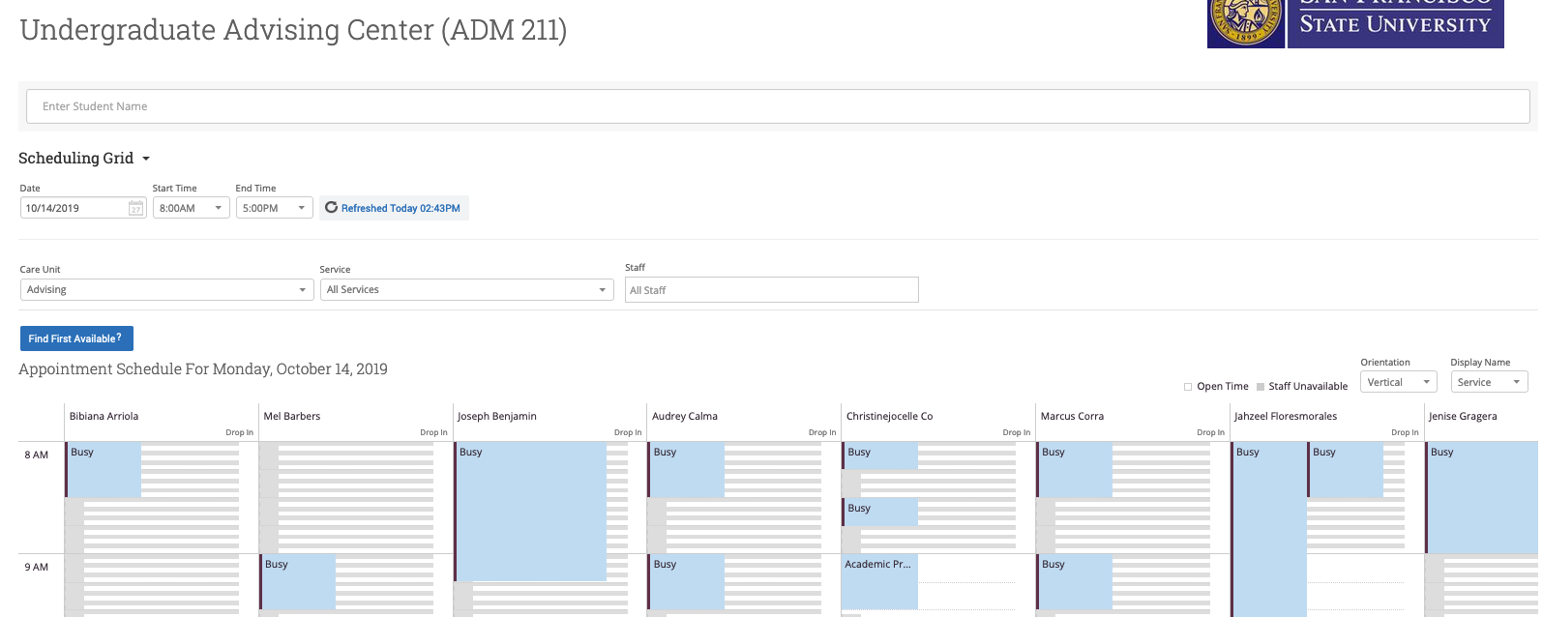Image resolution: width=1543 pixels, height=617 pixels.
Task: Open the End Time dropdown
Action: coord(275,208)
